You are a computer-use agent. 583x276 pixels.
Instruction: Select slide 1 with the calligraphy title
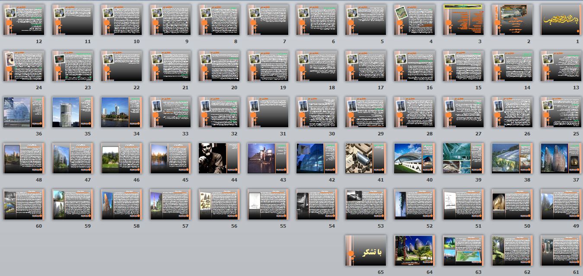tap(561, 20)
